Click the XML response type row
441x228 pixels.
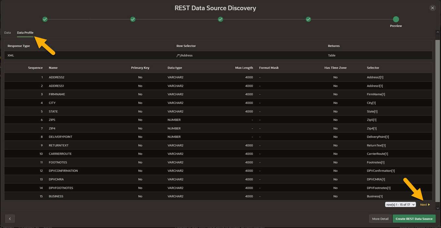pyautogui.click(x=130, y=55)
